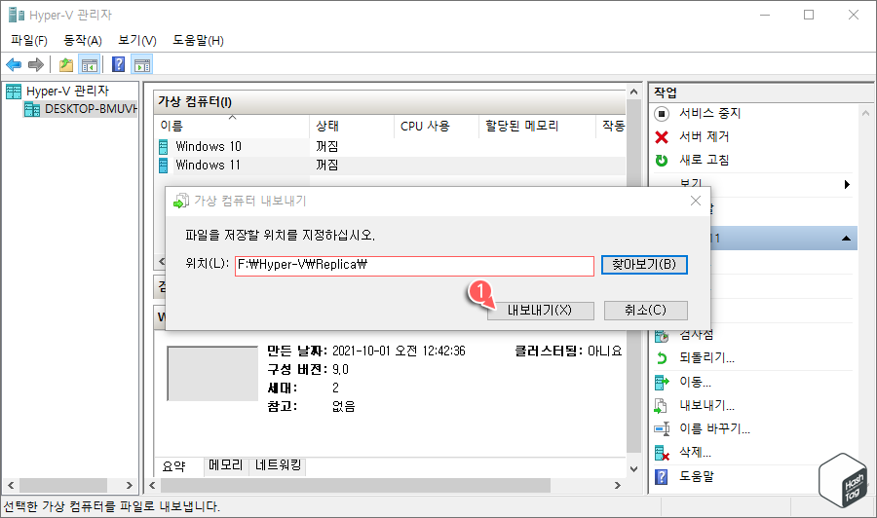Click the center pane horizontal scroll right arrow
Screen dimensions: 877x518
coord(618,486)
